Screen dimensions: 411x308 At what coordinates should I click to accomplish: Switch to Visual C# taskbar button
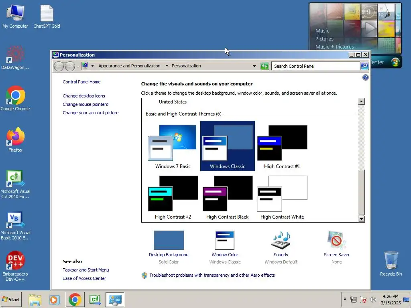point(95,300)
